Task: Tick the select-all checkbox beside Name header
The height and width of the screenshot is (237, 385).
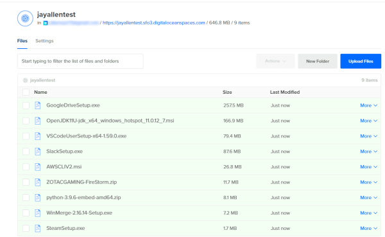Action: (26, 92)
